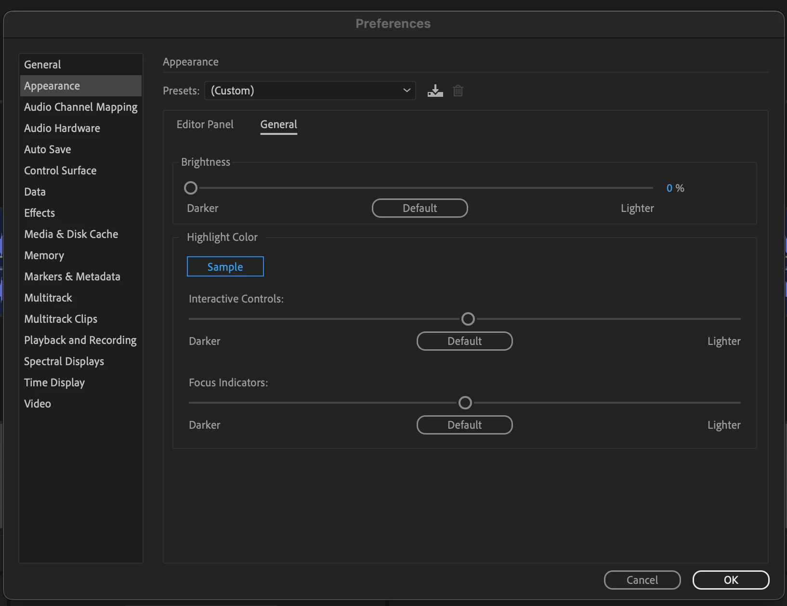787x606 pixels.
Task: Click the Brightness slider handle
Action: pyautogui.click(x=191, y=188)
